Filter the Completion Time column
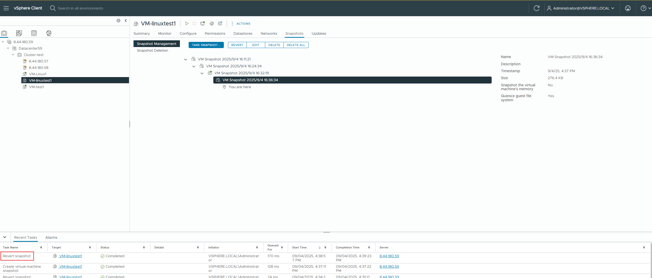The width and height of the screenshot is (652, 278). 369,248
